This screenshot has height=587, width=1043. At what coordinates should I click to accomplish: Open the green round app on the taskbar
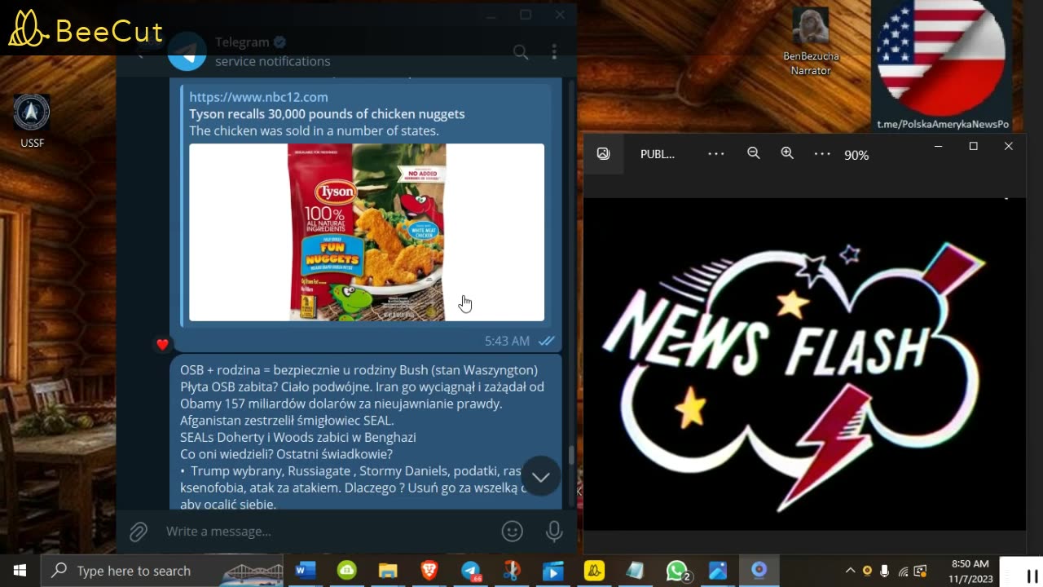click(347, 571)
